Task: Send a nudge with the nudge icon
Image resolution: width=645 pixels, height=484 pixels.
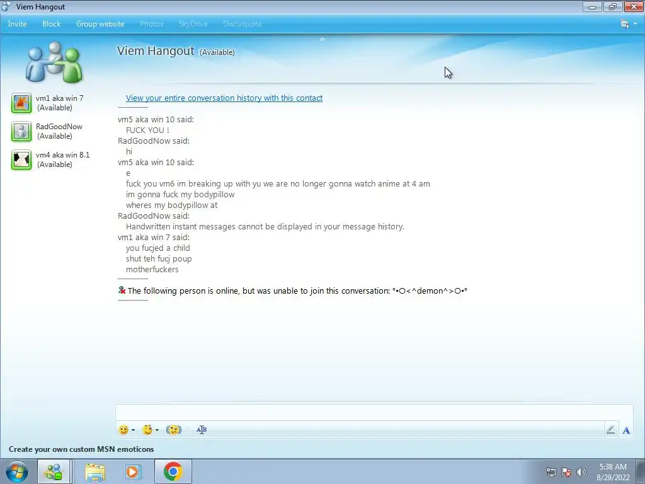Action: pos(174,430)
